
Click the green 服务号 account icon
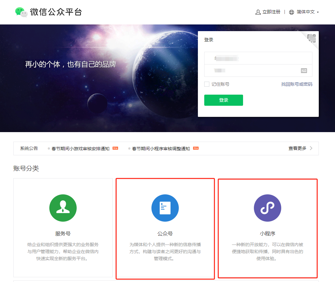tap(63, 208)
